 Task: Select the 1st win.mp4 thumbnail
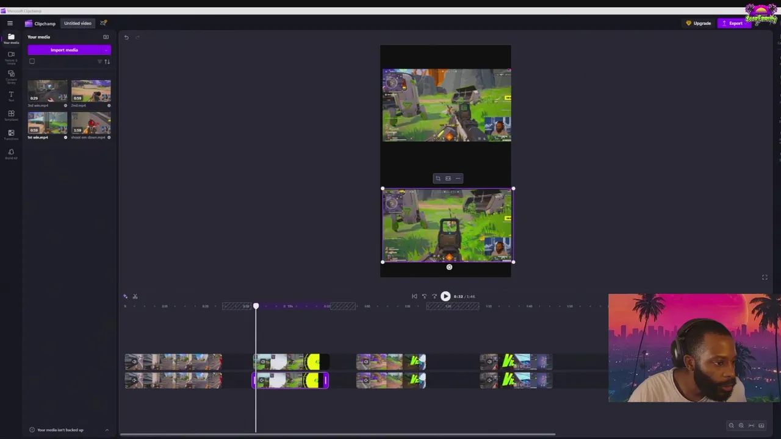(48, 123)
